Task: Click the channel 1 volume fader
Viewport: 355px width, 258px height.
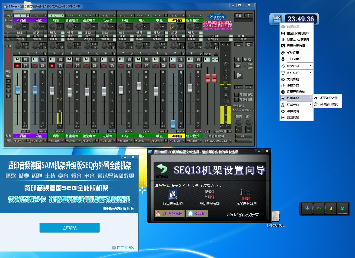Action: (x=18, y=90)
